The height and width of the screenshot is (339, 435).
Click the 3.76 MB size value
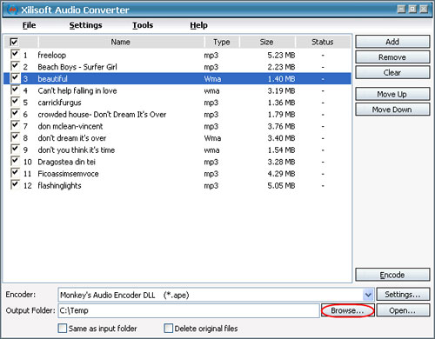click(x=281, y=126)
